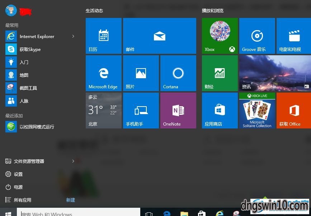Image resolution: width=311 pixels, height=216 pixels.
Task: Open the Xbox tile
Action: click(220, 36)
